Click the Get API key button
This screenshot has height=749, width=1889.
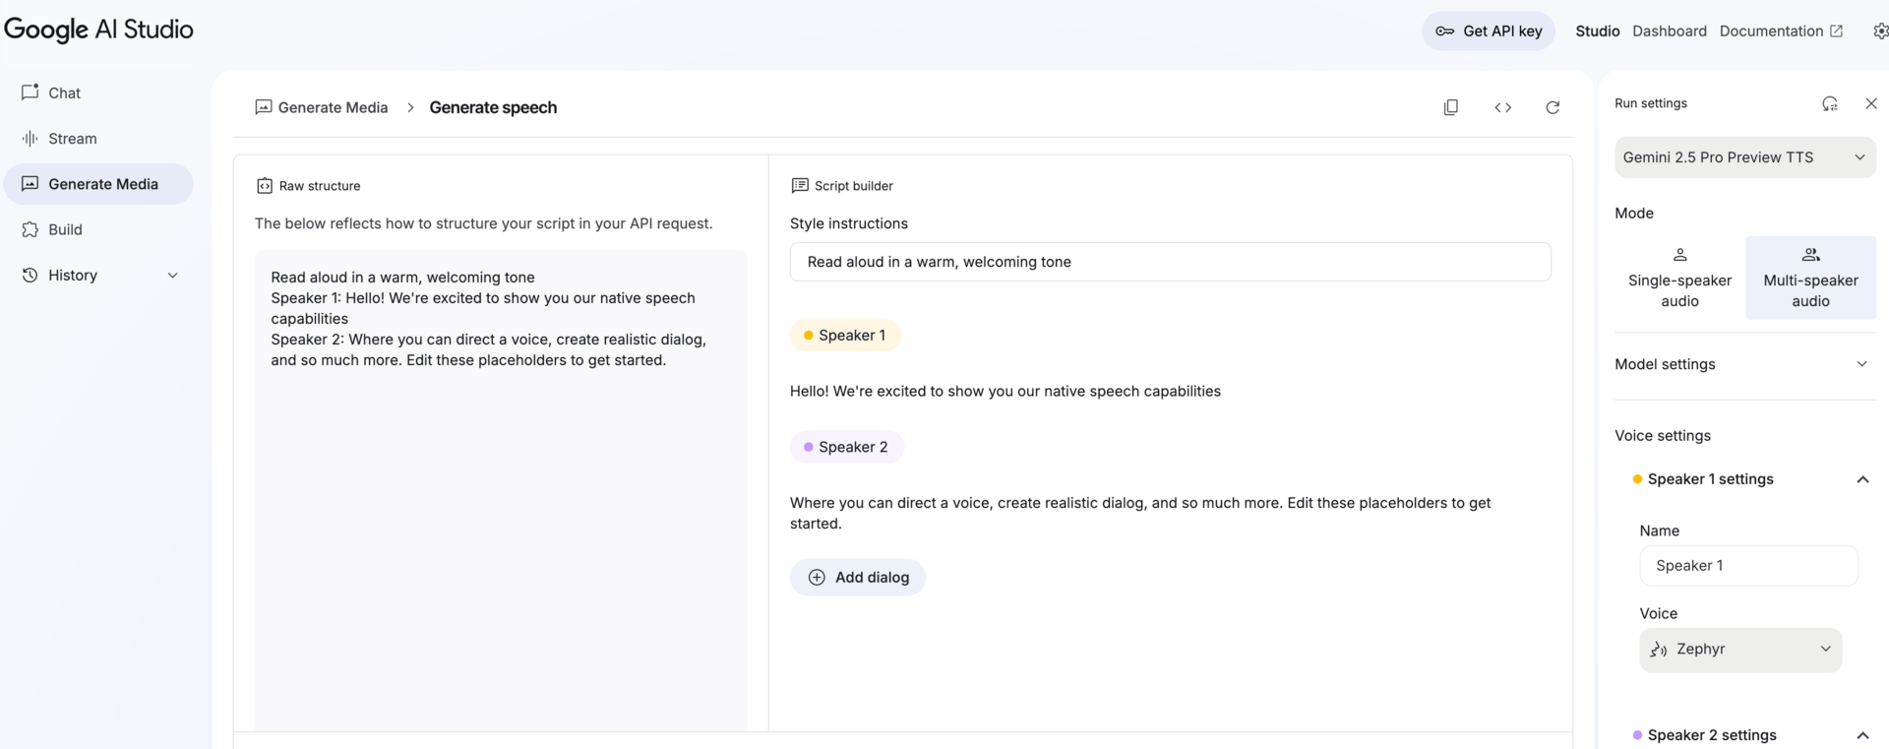1488,31
